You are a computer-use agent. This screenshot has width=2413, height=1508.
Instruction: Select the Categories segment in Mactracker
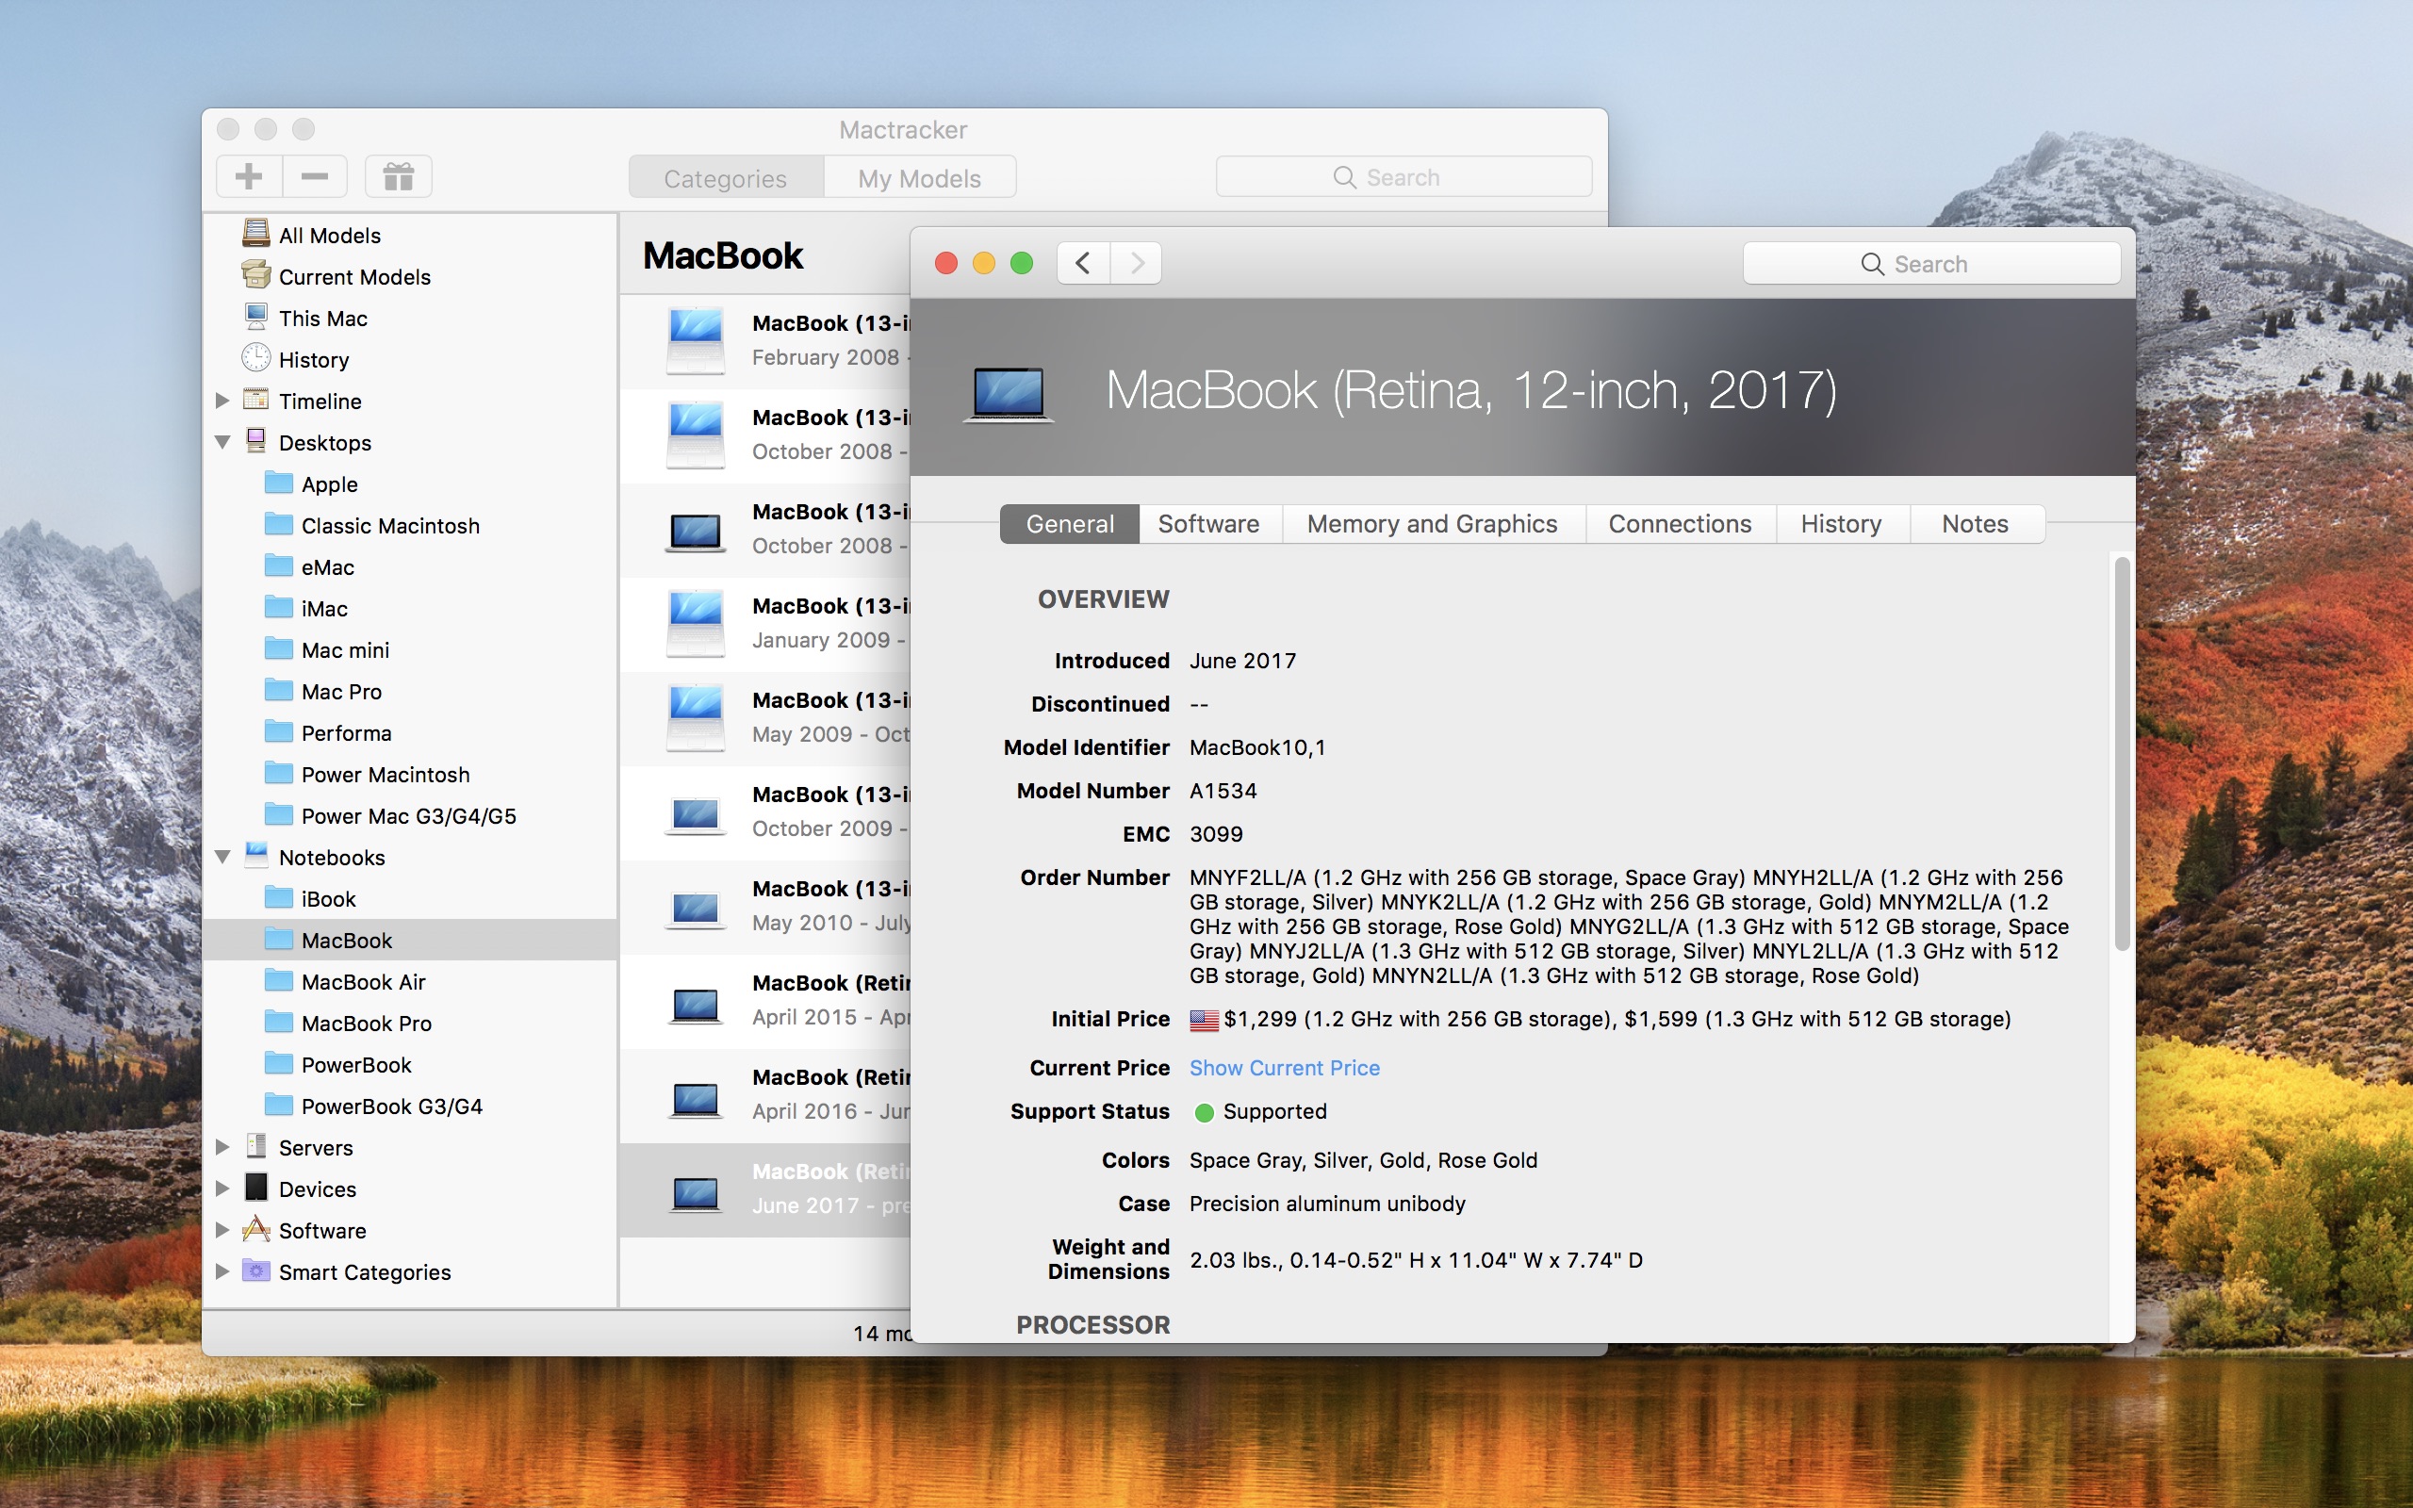726,177
